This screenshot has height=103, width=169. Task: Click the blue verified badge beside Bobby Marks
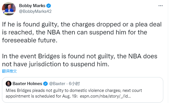(x=49, y=6)
